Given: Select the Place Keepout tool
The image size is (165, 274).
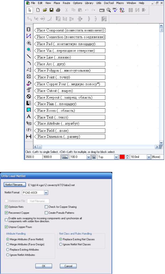Looking at the screenshot, I should [29, 96].
